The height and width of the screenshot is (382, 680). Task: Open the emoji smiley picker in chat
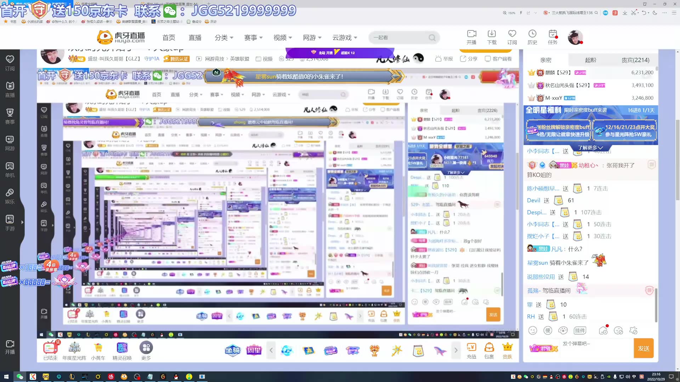point(533,330)
